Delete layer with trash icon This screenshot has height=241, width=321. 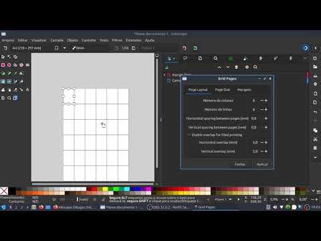pyautogui.click(x=237, y=67)
